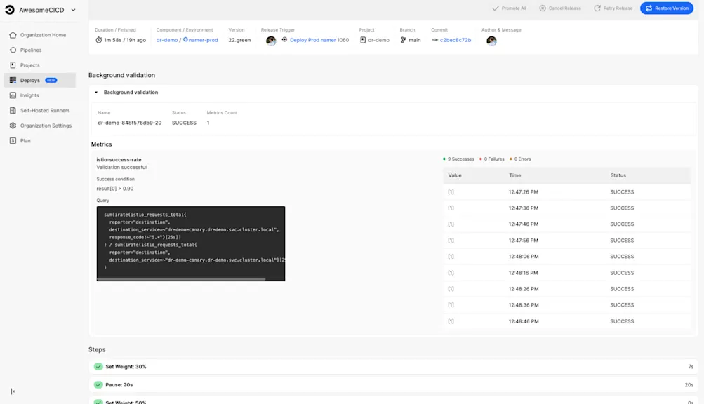704x404 pixels.
Task: Click the Promote All button
Action: pos(509,8)
